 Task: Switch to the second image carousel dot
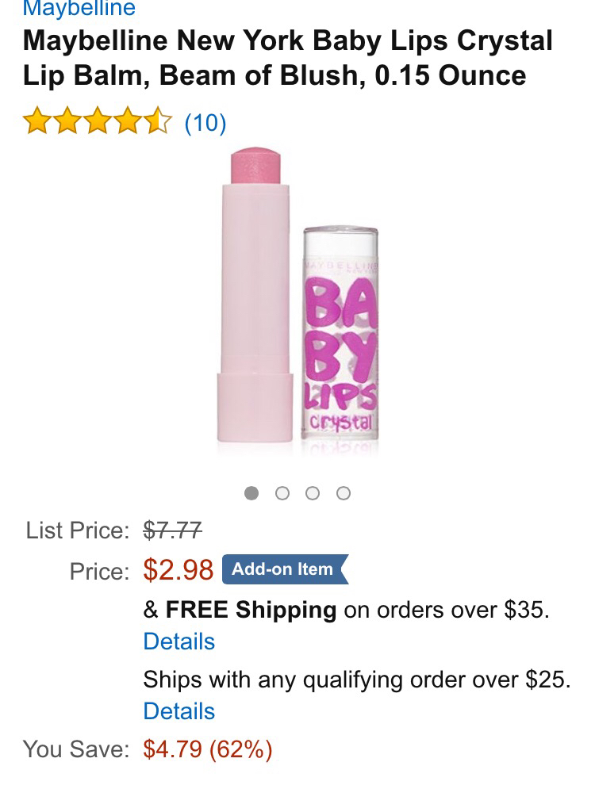pyautogui.click(x=282, y=493)
